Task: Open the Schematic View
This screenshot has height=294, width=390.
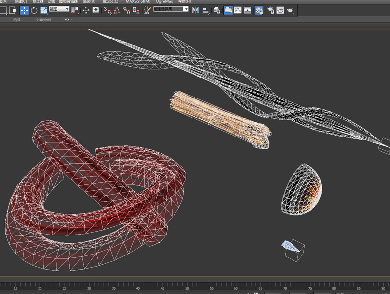Action: coord(248,10)
